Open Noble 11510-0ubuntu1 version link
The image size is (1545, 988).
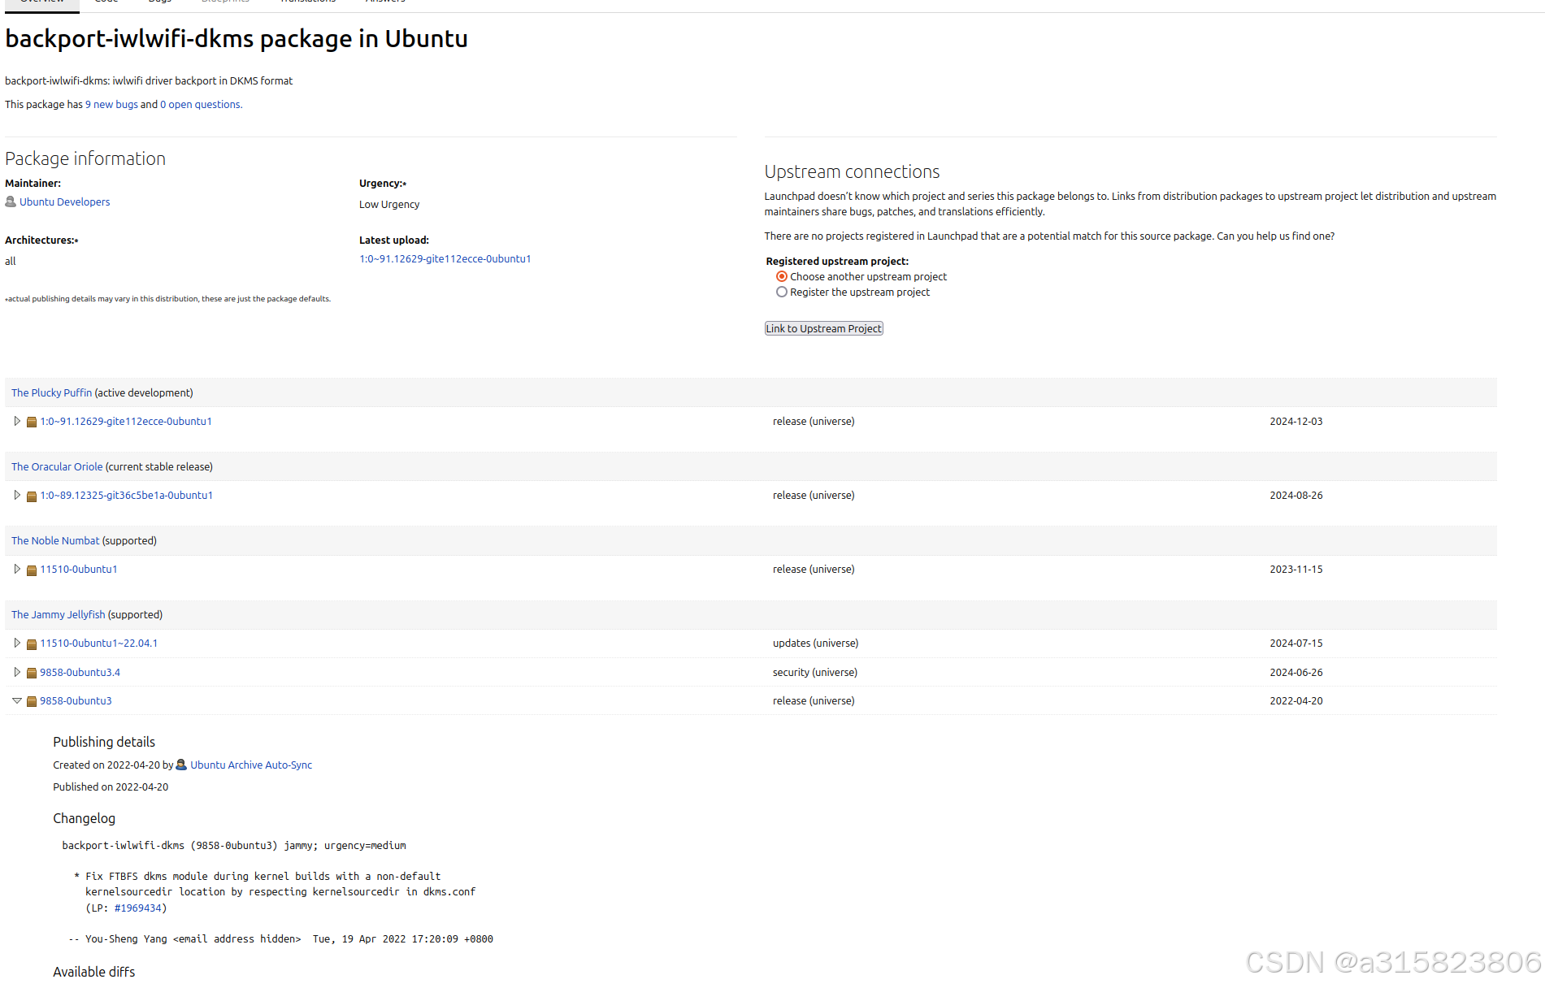click(x=79, y=569)
